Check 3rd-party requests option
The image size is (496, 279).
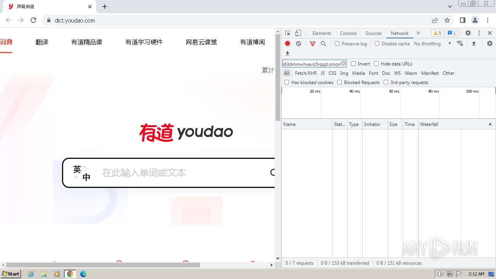(x=386, y=82)
